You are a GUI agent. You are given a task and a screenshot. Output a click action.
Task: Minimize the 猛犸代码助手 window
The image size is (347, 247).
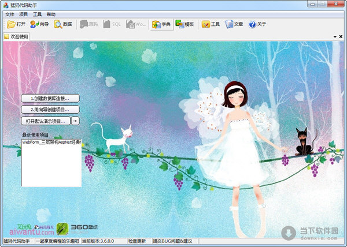312,4
